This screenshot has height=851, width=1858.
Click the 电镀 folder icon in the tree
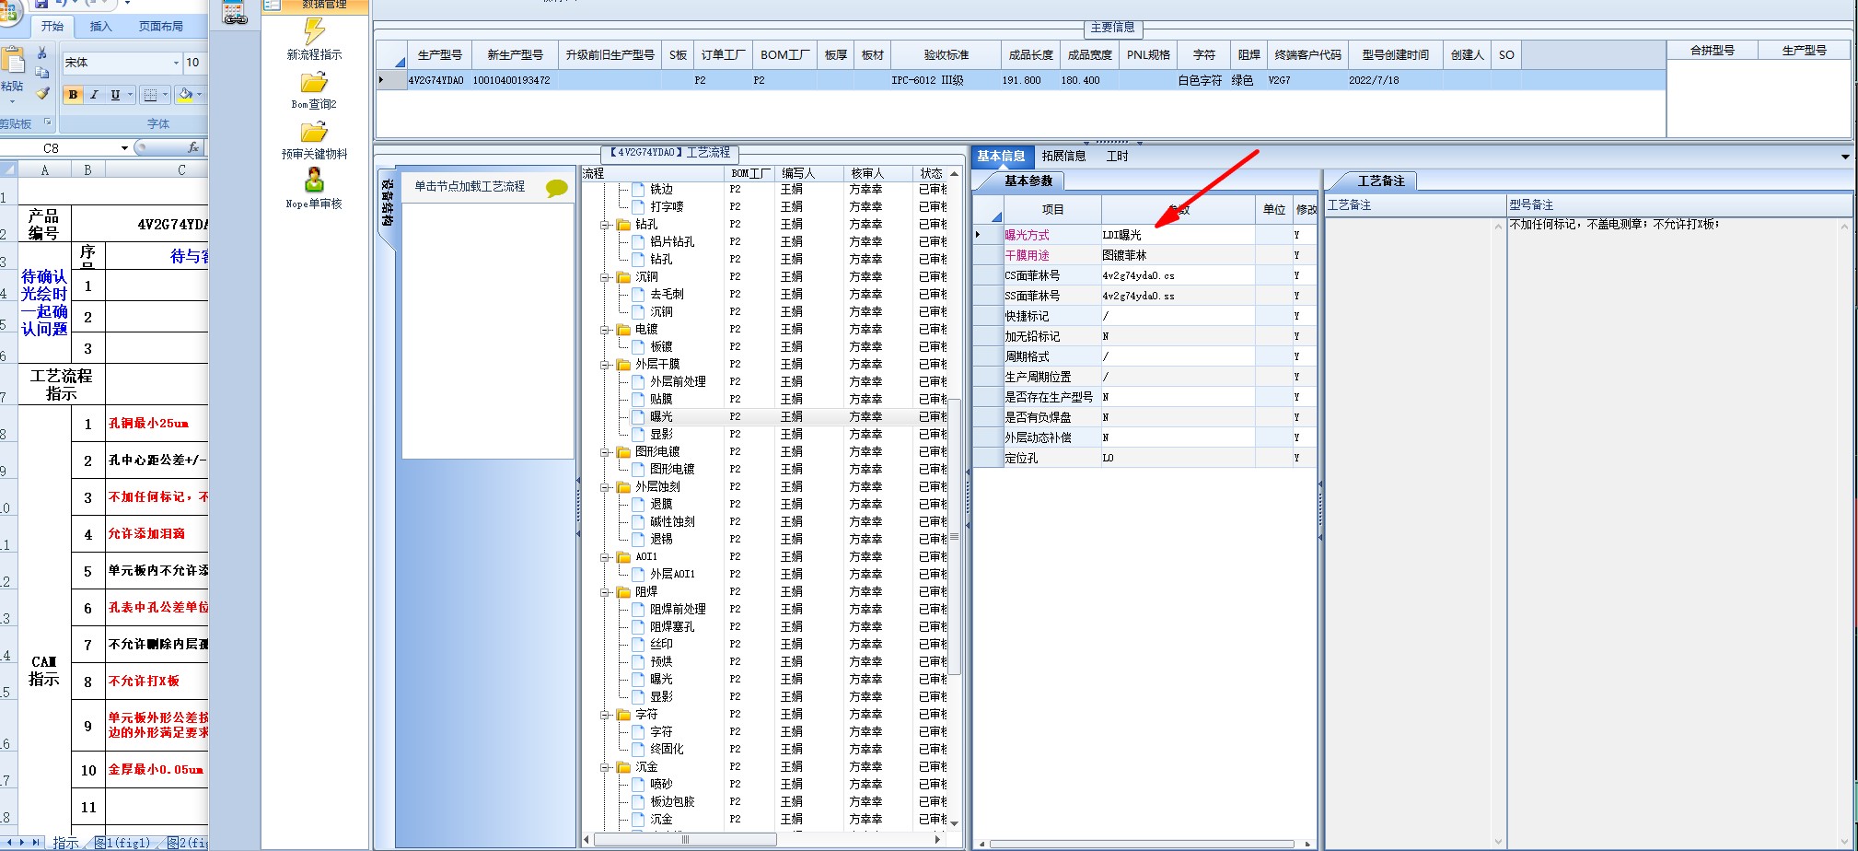[x=623, y=330]
